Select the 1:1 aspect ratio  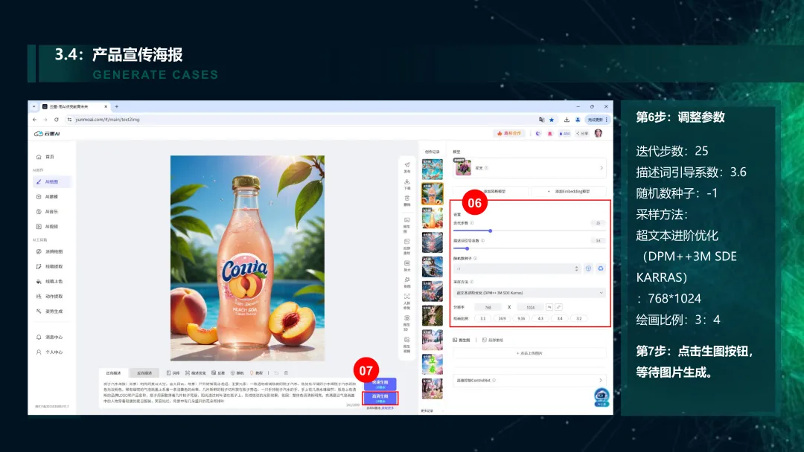(x=483, y=318)
